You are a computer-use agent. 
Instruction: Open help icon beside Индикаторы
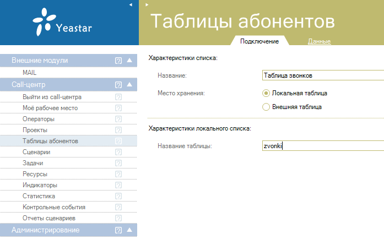click(x=118, y=185)
